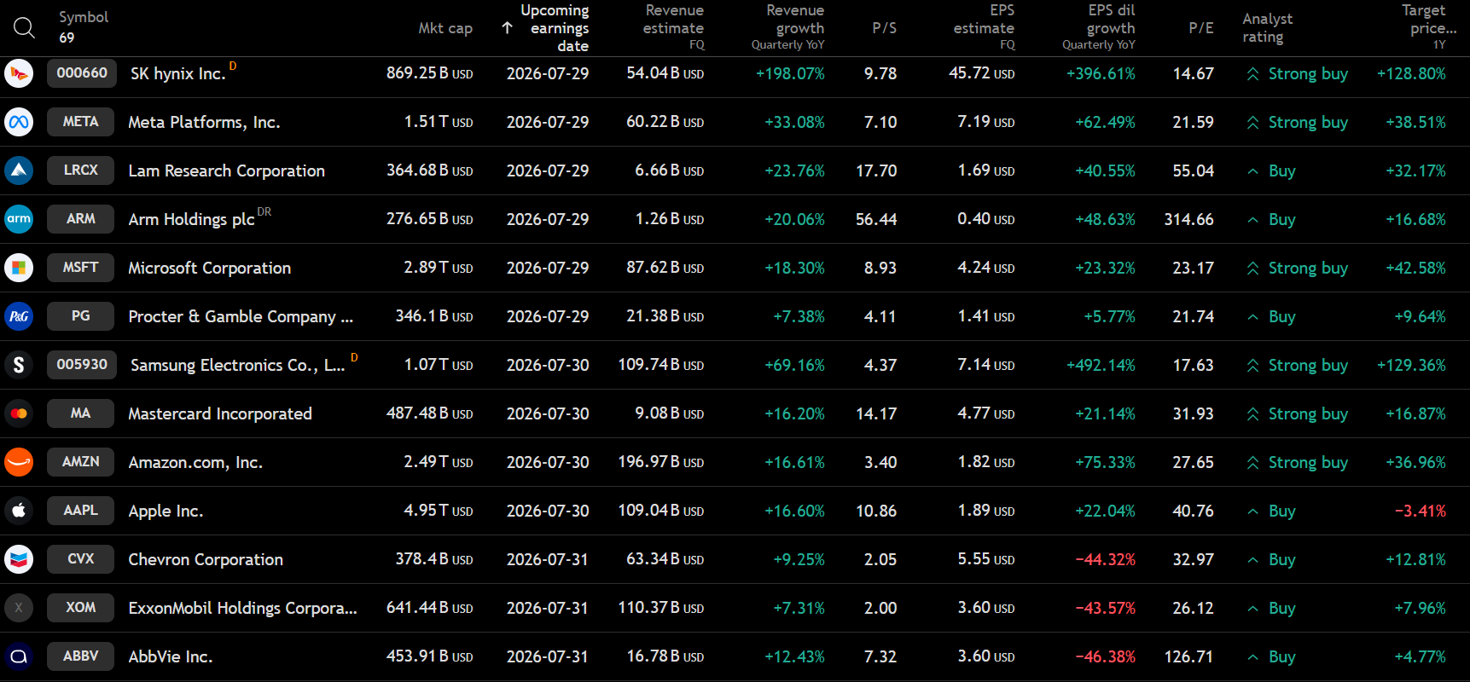This screenshot has width=1470, height=682.
Task: Select Arm Holdings' 314.66 P/E value
Action: tap(1188, 220)
